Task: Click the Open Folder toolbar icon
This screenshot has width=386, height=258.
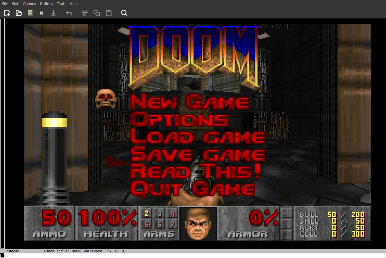Action: tap(19, 13)
